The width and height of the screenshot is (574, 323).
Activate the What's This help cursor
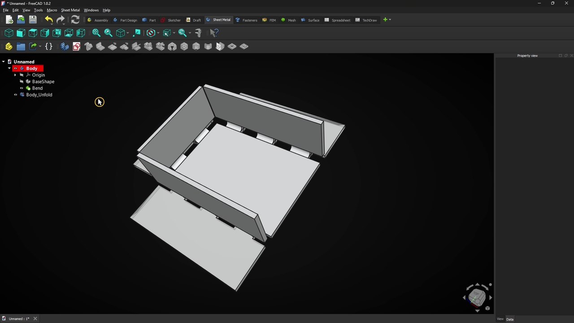click(x=214, y=33)
